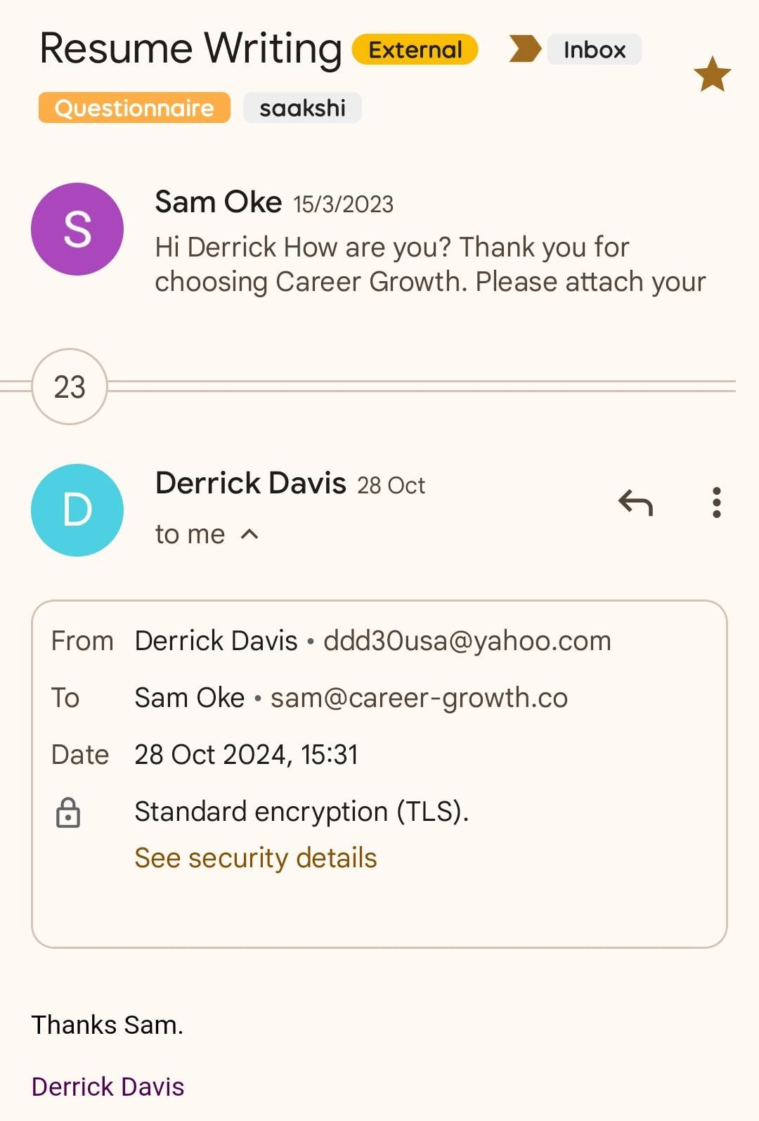This screenshot has width=759, height=1121.
Task: Open the saakshi label
Action: pyautogui.click(x=302, y=108)
